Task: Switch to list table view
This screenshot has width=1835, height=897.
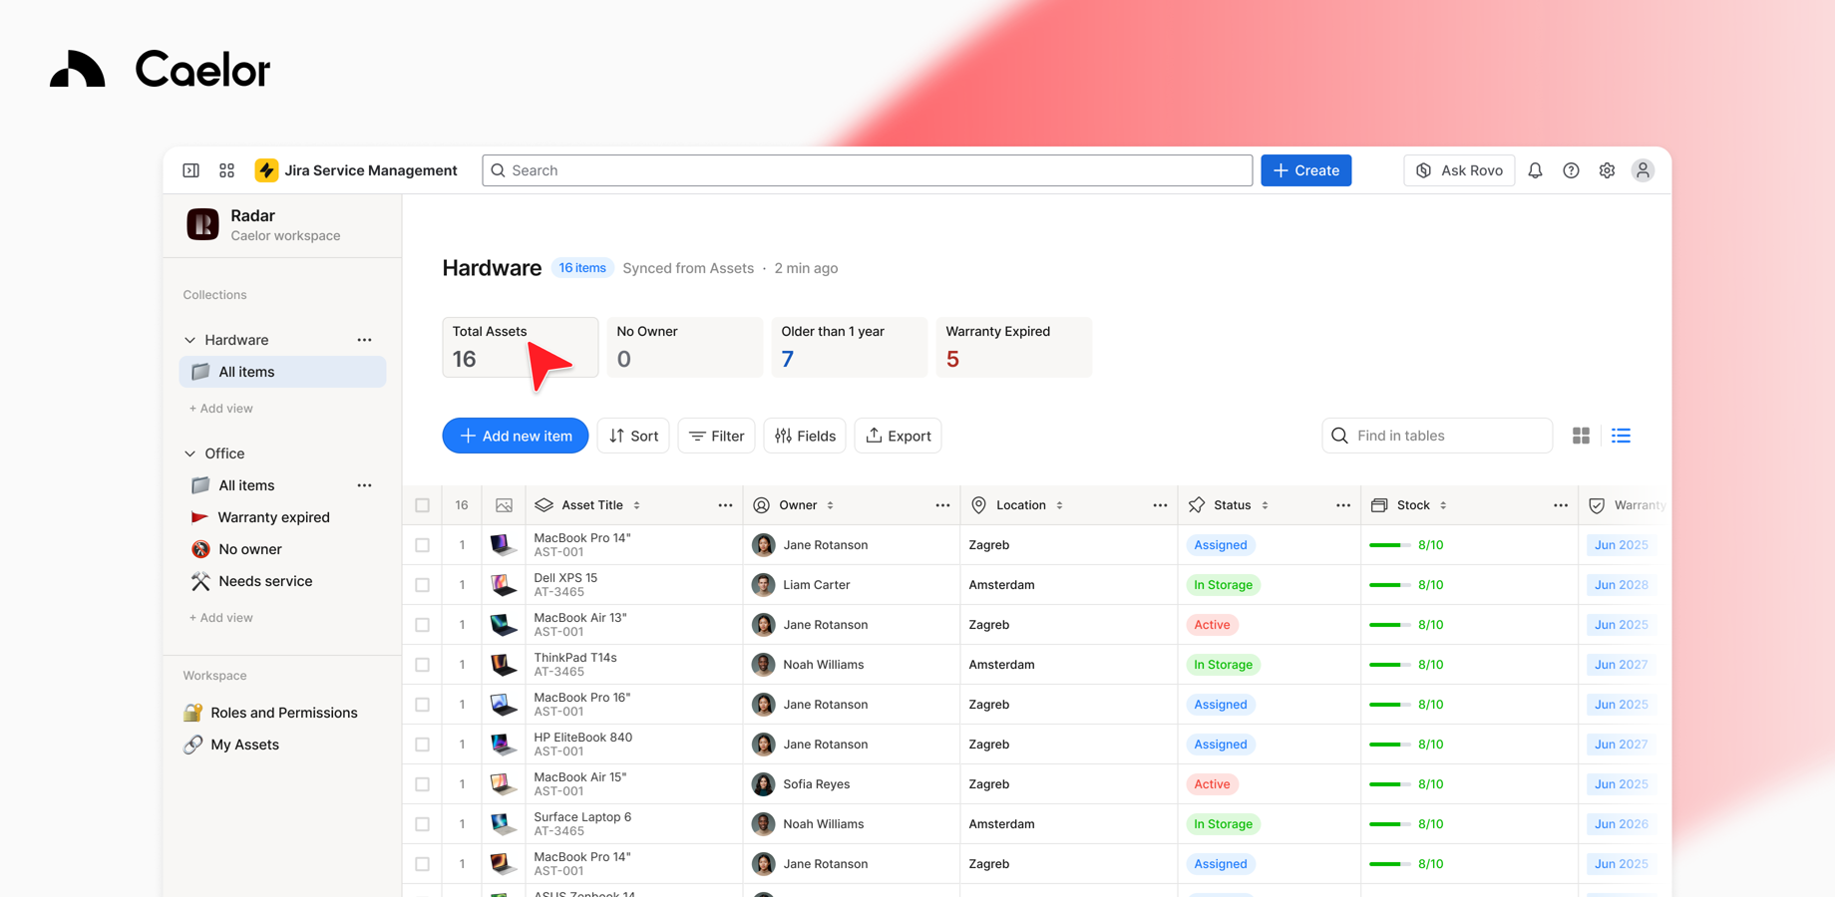Action: [x=1621, y=436]
